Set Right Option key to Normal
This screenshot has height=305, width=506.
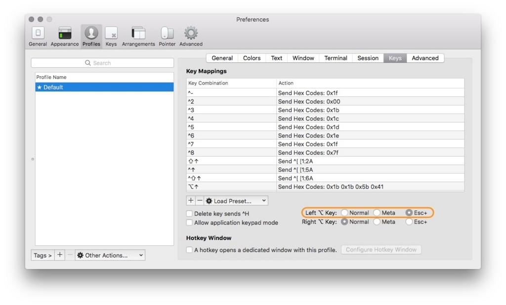pyautogui.click(x=344, y=222)
